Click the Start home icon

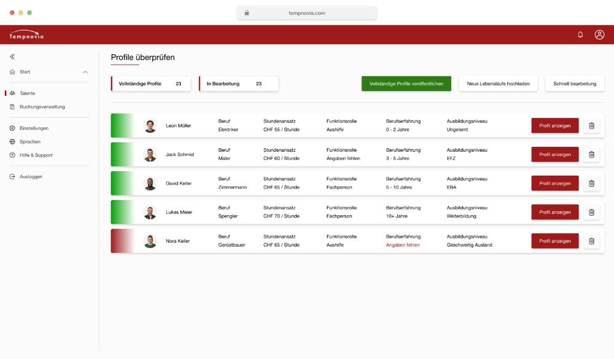point(12,72)
